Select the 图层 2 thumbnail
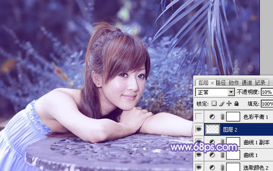This screenshot has width=273, height=171. [x=212, y=130]
